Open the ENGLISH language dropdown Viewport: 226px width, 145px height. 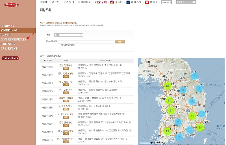point(166,2)
